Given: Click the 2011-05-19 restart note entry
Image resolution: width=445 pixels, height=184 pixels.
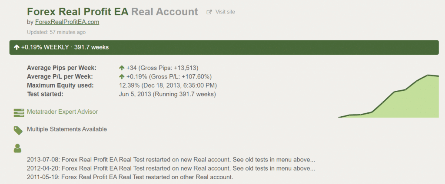Looking at the screenshot, I should pyautogui.click(x=130, y=177).
